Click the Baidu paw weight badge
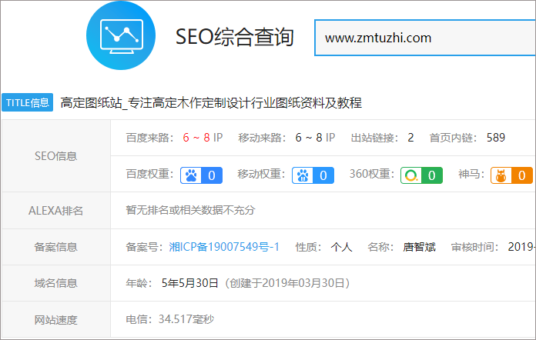Viewport: 536px width, 340px height. [x=201, y=175]
